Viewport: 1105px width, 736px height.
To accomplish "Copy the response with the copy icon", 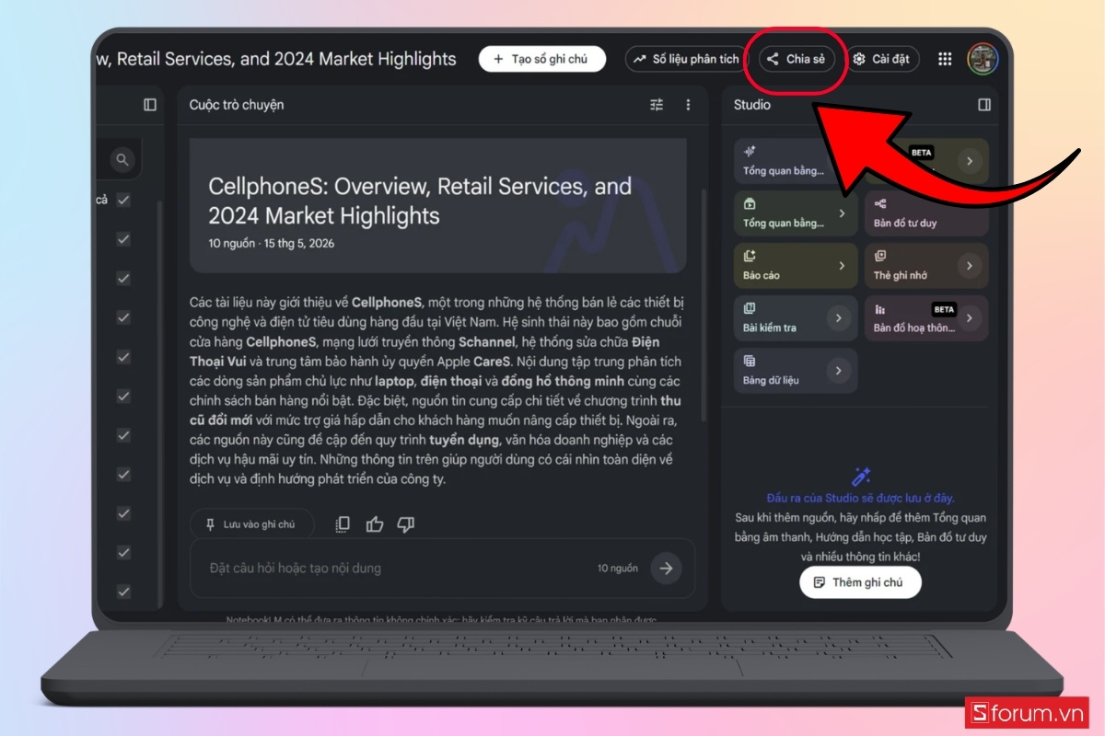I will (343, 524).
